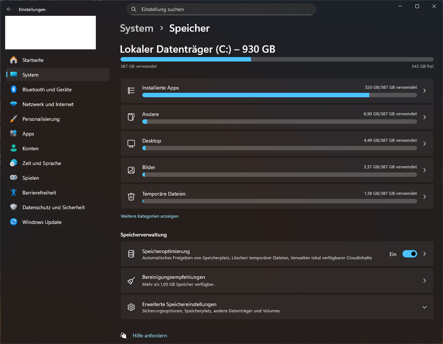Go to Personalisierung settings
The height and width of the screenshot is (344, 443).
pyautogui.click(x=58, y=119)
